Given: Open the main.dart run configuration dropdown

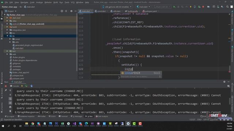Looking at the screenshot, I should (143, 7).
